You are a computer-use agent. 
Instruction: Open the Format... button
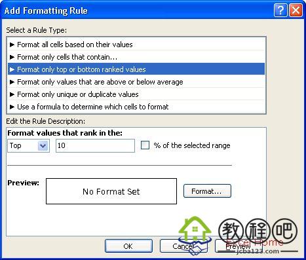coord(207,191)
